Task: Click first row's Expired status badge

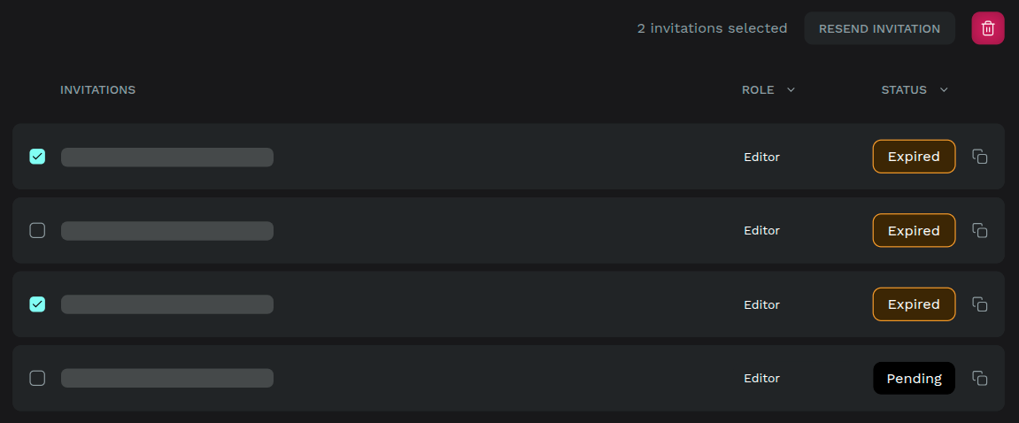Action: point(914,157)
